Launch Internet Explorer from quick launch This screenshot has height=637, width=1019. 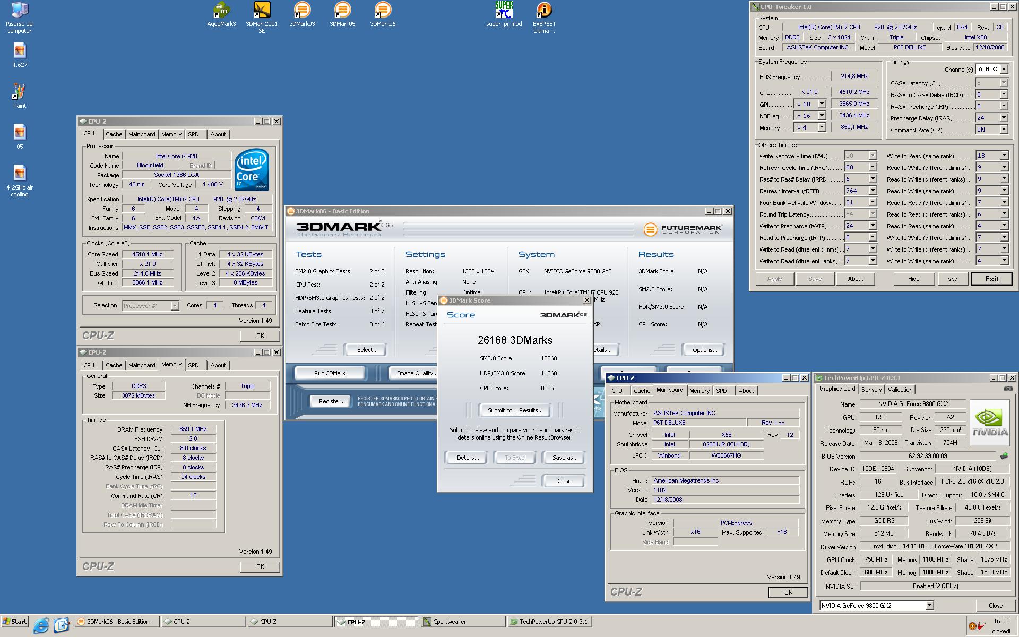pyautogui.click(x=41, y=625)
